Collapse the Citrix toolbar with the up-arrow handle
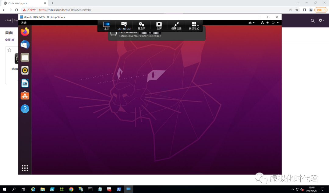Screen dimensions: 329x193 click(150, 33)
